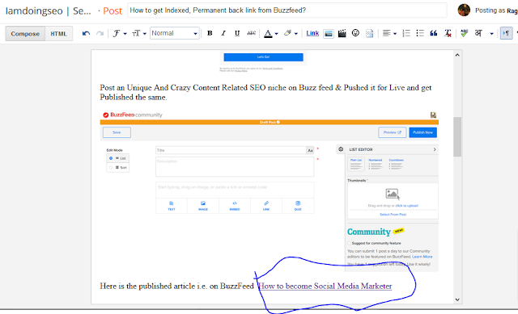
Task: Toggle underline formatting
Action: click(x=237, y=33)
